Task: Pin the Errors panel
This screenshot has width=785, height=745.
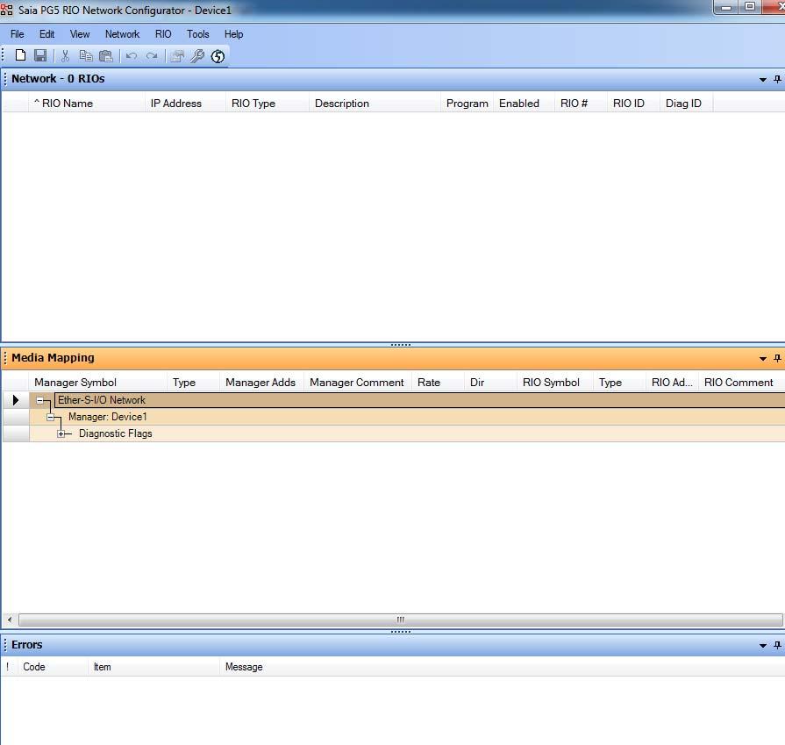Action: [x=777, y=645]
